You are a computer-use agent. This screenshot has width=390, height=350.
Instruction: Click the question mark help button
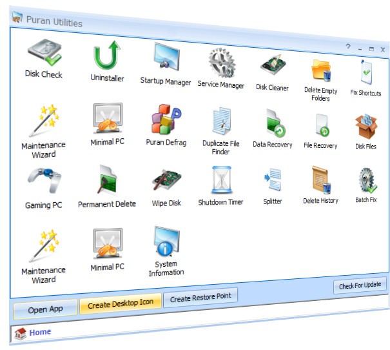tap(348, 46)
